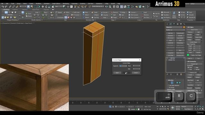Click the green hard edge color swatch
The width and height of the screenshot is (205, 115).
[188, 55]
